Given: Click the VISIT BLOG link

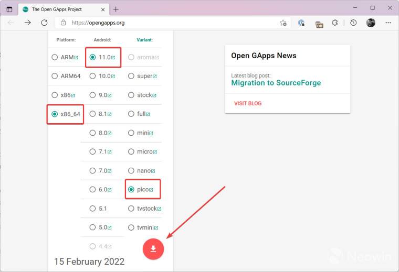Looking at the screenshot, I should pos(248,103).
